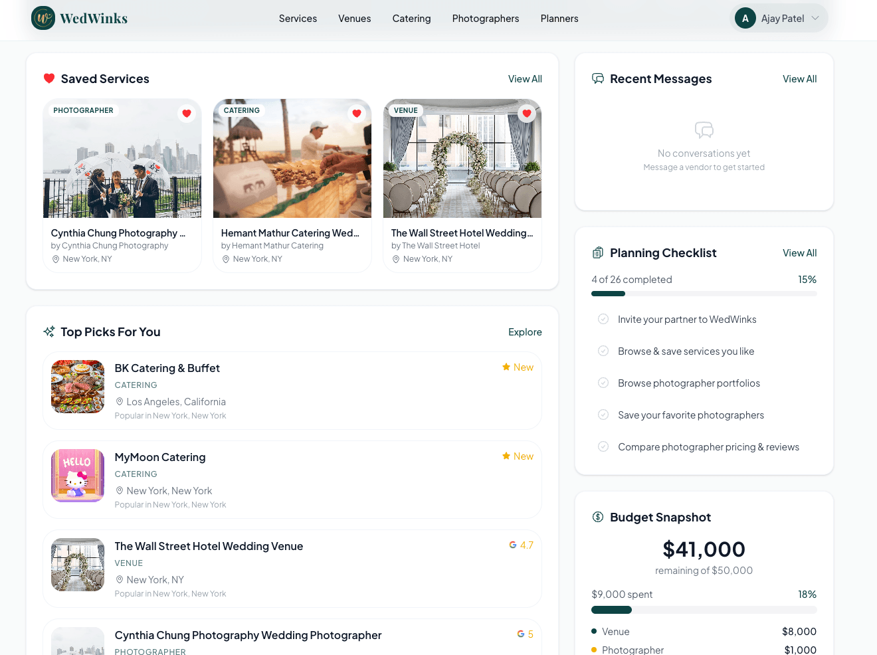877x655 pixels.
Task: Click the "4 of 26 completed" text
Action: click(632, 280)
